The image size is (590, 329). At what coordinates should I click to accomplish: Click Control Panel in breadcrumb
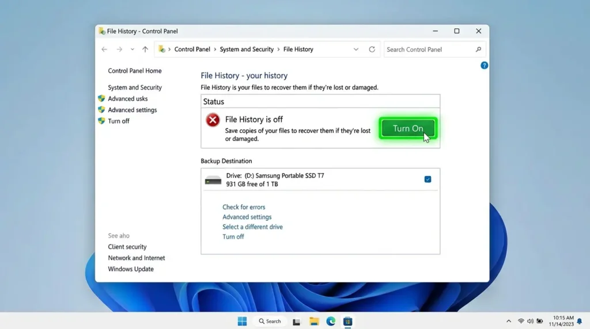192,49
